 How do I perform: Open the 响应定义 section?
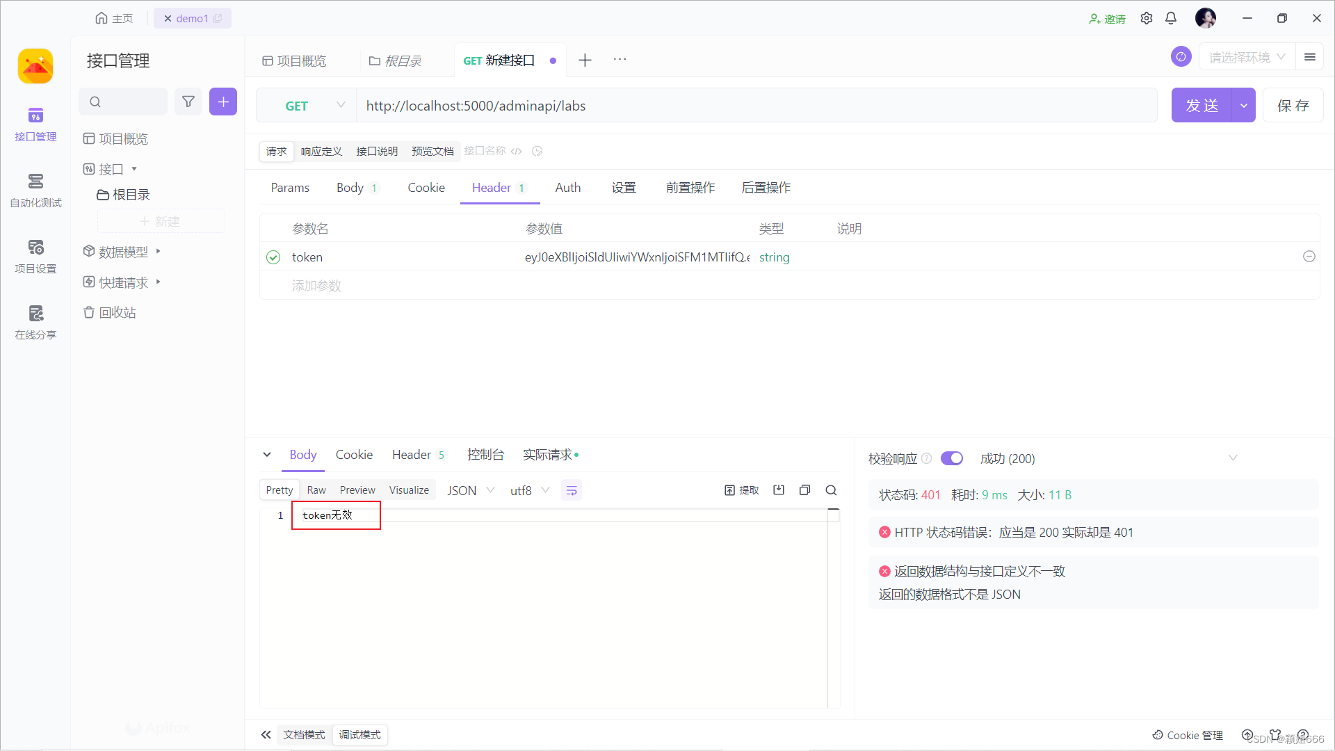(x=321, y=151)
